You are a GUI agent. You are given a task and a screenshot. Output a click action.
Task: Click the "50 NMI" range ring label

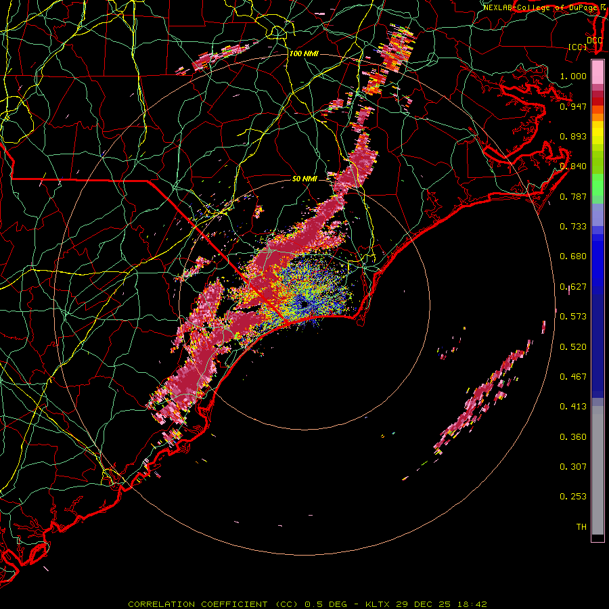pyautogui.click(x=304, y=179)
